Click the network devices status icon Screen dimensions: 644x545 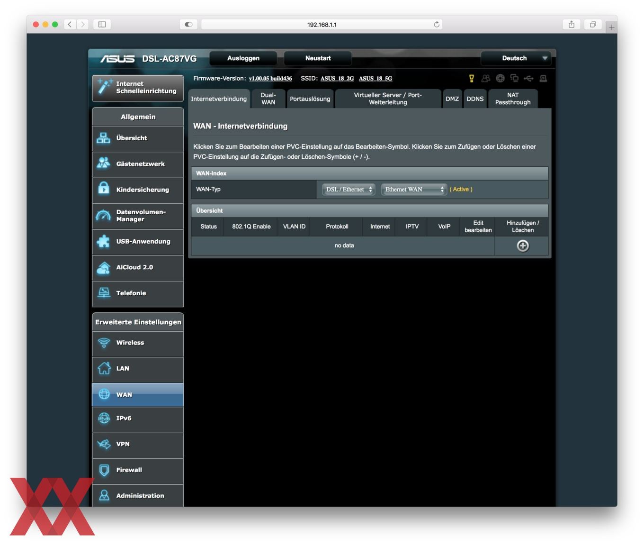[x=514, y=78]
